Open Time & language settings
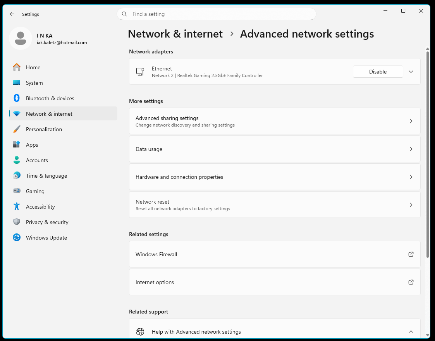Screen dimensions: 435x341 tap(46, 176)
